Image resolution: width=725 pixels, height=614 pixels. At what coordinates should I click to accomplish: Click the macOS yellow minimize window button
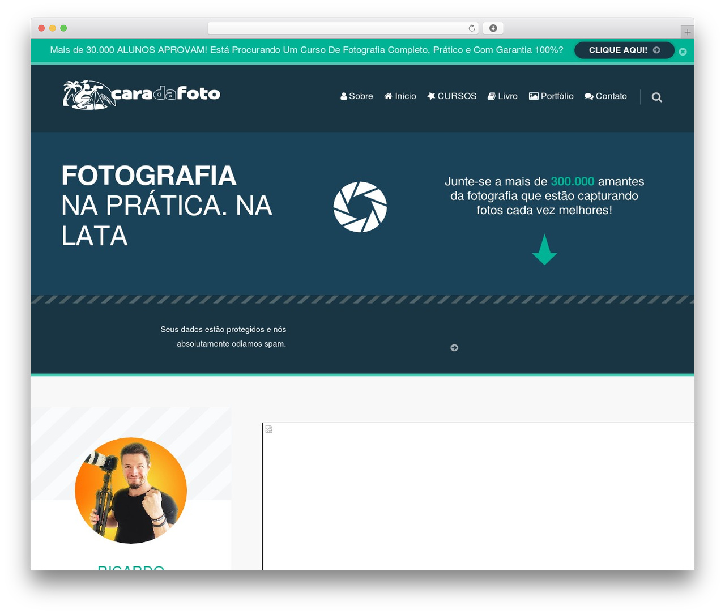pos(53,28)
